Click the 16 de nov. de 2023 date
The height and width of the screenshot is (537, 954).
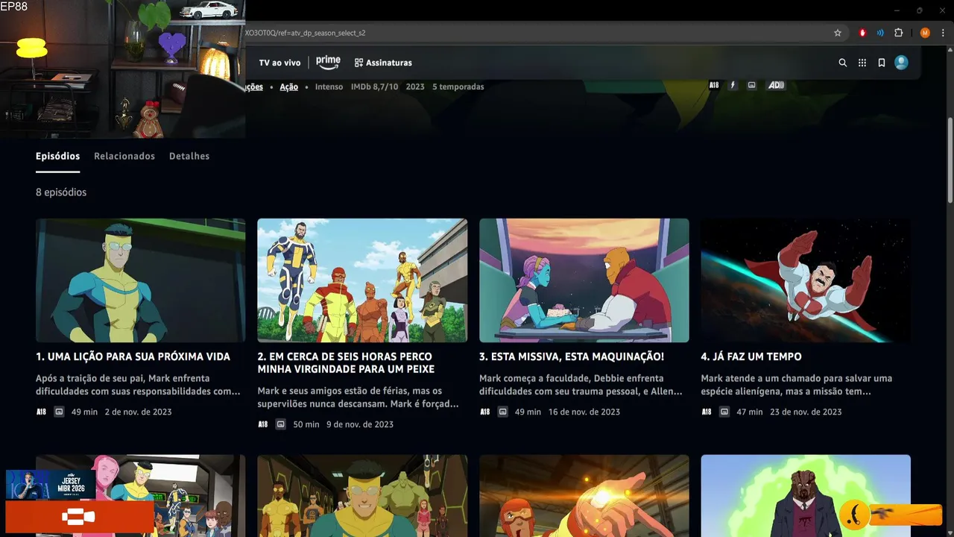(584, 412)
